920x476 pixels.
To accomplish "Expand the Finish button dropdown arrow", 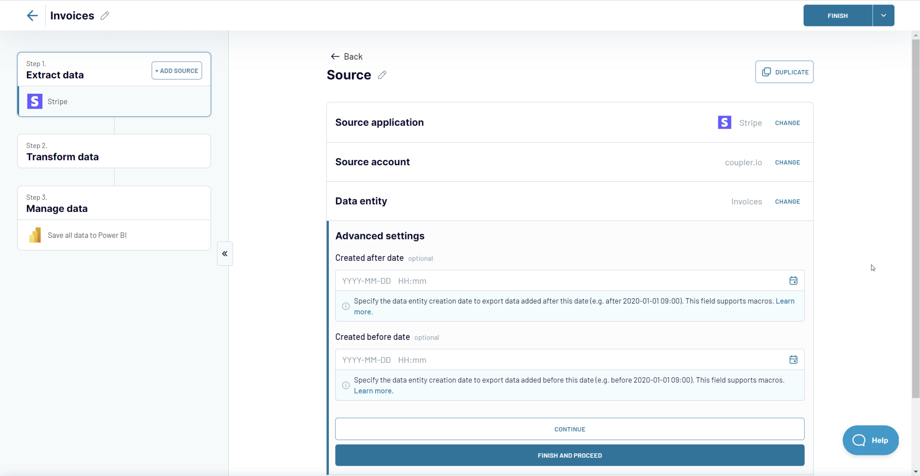I will (883, 15).
